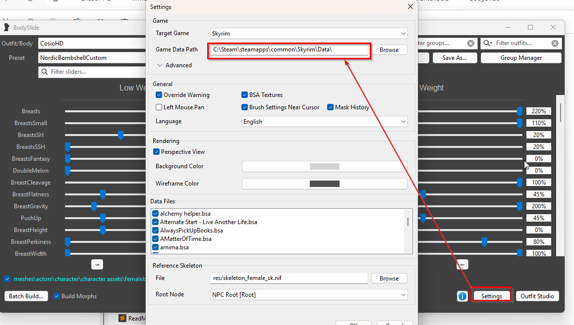The image size is (574, 325).
Task: Toggle Brush Settings Near Cursor
Action: tap(244, 107)
